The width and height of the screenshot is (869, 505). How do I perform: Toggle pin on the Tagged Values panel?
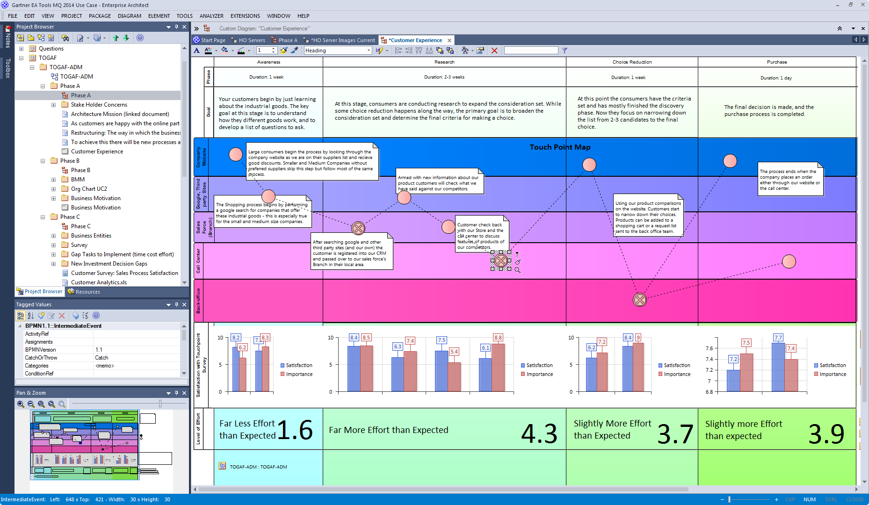pos(176,304)
